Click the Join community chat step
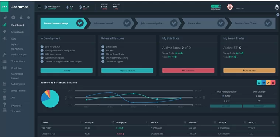The image size is (280, 137). tap(158, 23)
